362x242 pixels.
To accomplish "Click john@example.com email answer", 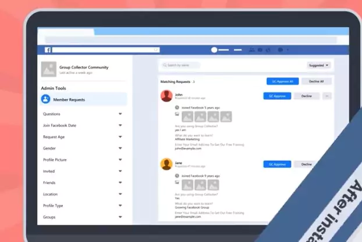I will [188, 149].
